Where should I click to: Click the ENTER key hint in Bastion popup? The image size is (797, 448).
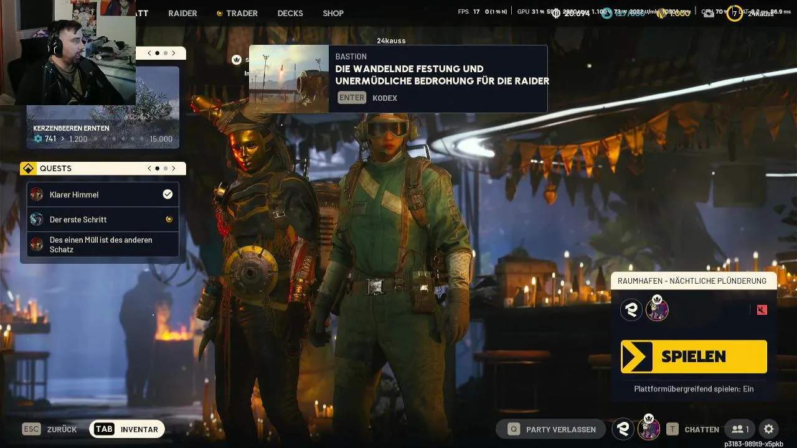352,98
